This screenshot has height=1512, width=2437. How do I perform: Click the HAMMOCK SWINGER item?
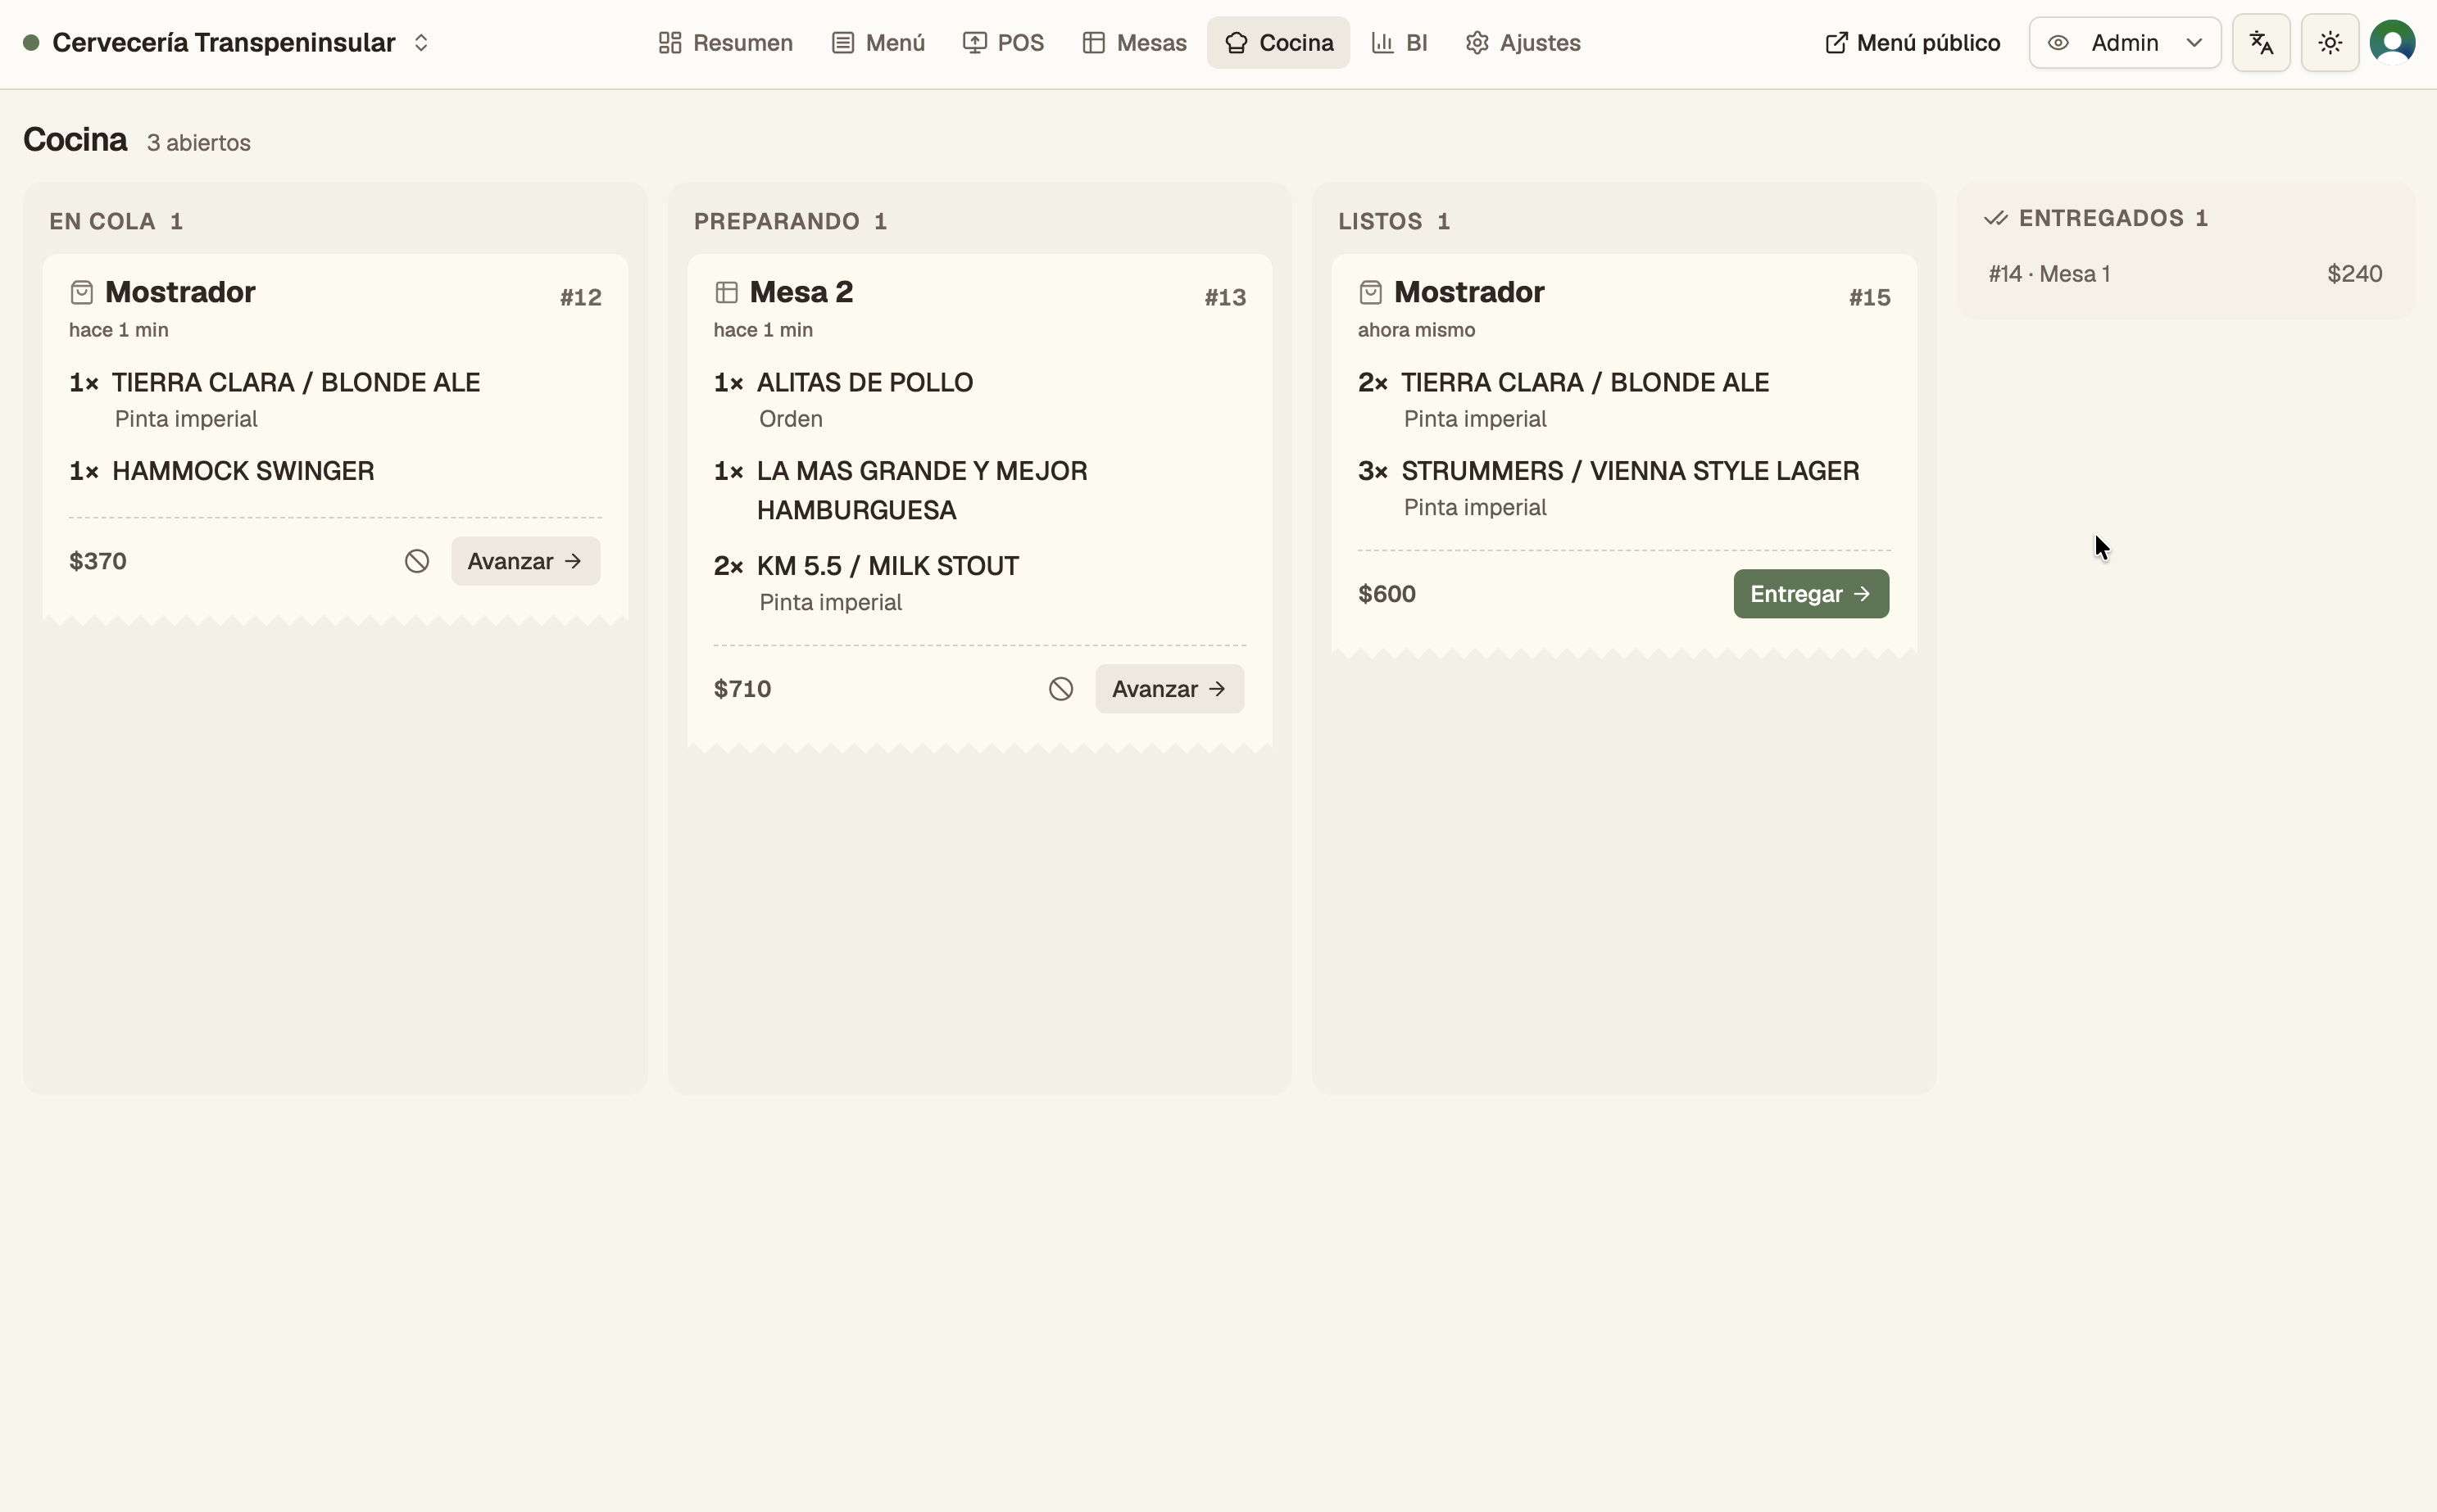[x=243, y=471]
